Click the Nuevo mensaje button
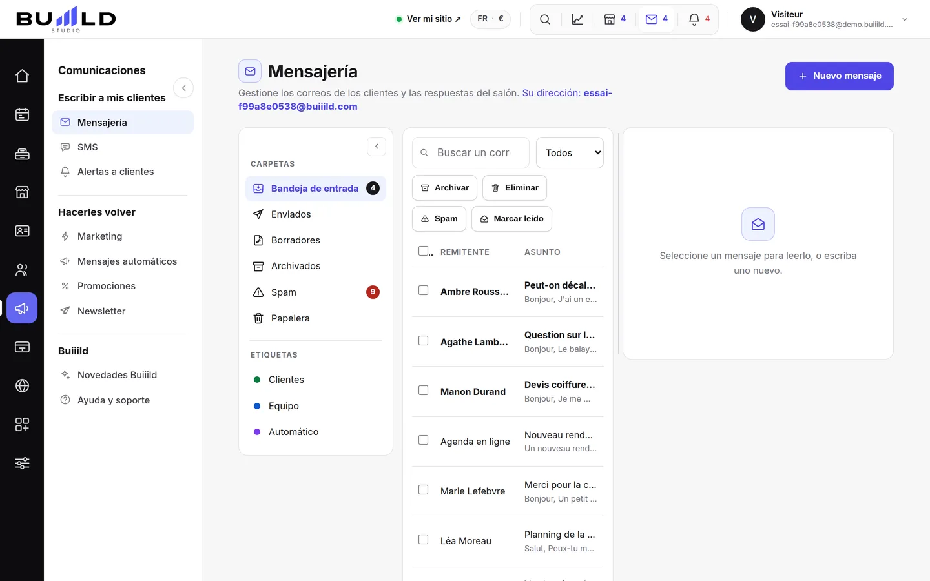The height and width of the screenshot is (581, 930). (840, 76)
